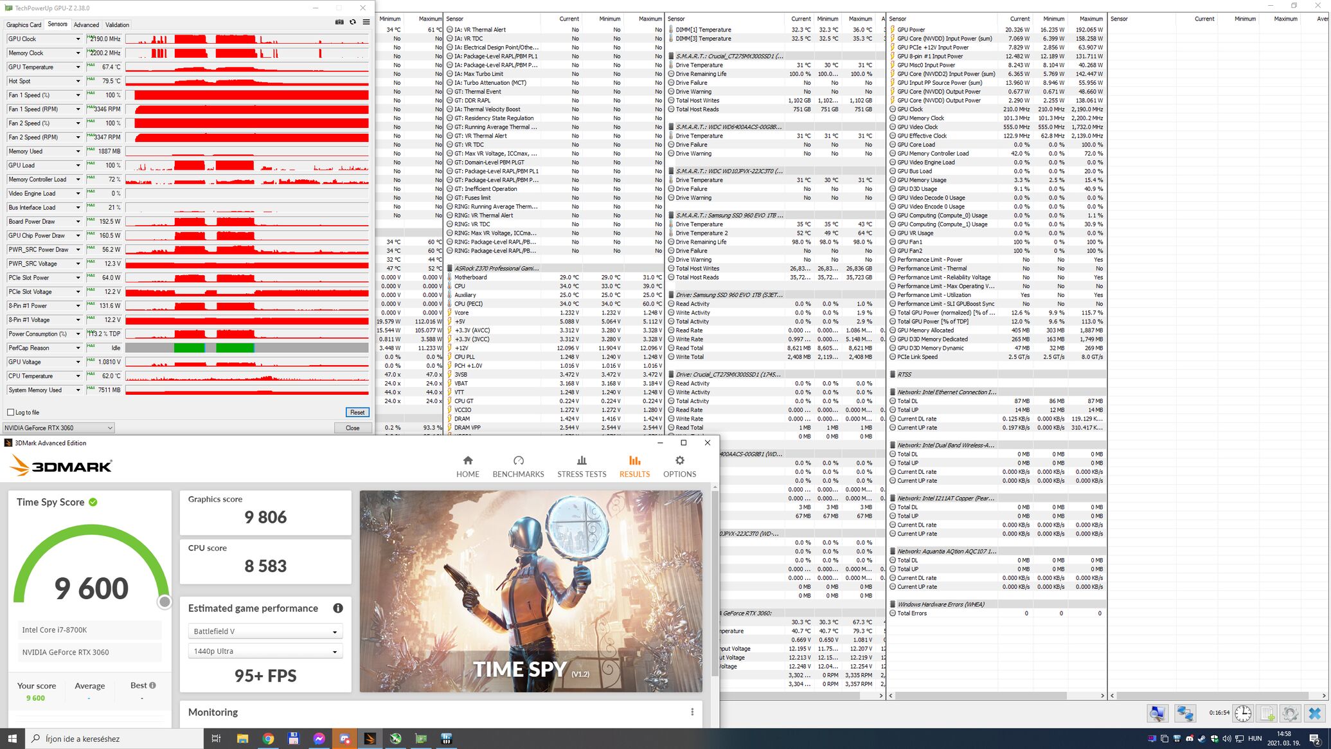Select the GPU Power row in HWiNFO

pos(997,30)
